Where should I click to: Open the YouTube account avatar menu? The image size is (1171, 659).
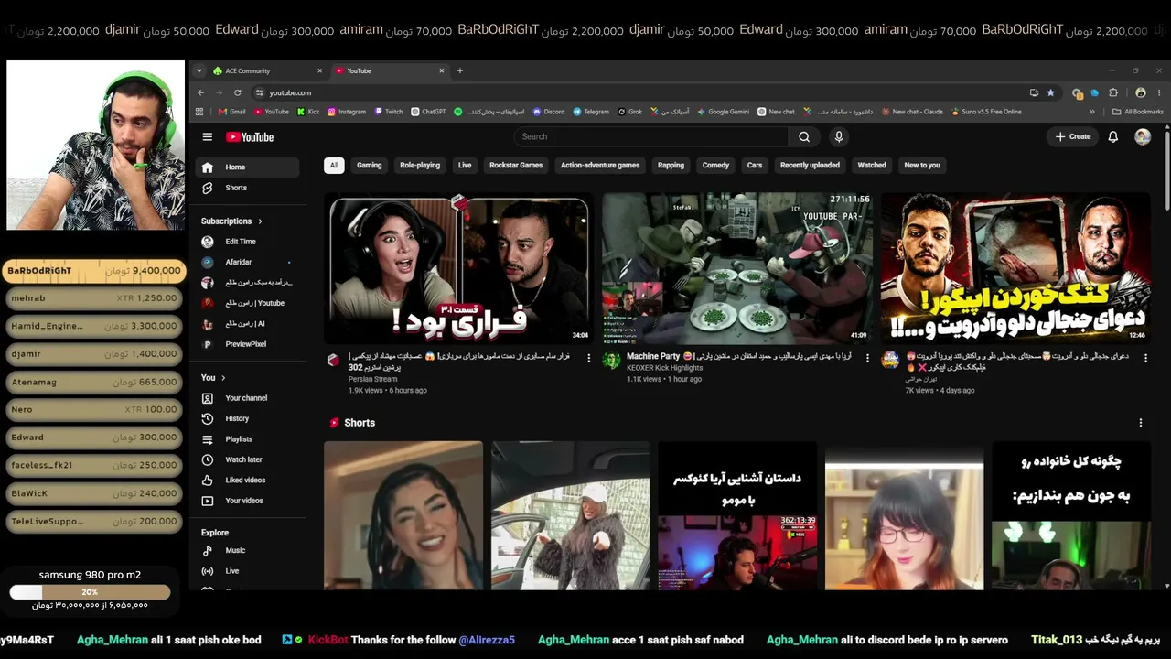pos(1143,137)
